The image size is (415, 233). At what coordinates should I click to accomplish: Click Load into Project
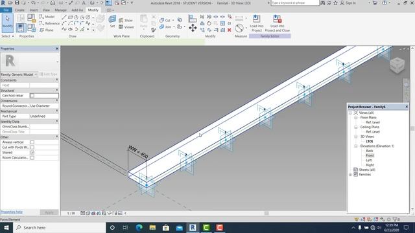(x=257, y=23)
